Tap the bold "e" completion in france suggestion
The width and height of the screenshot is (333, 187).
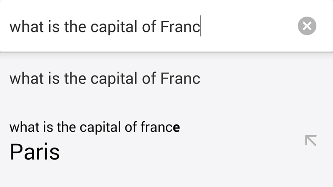[x=176, y=128]
